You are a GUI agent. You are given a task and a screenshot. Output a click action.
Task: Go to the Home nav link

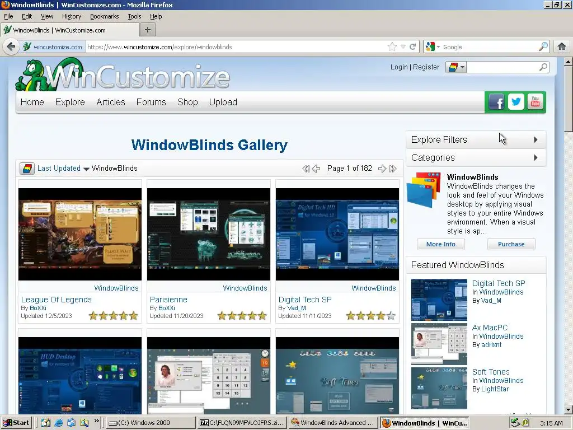pyautogui.click(x=32, y=102)
